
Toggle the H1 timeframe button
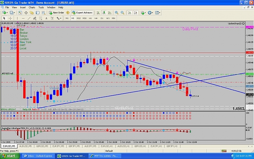pos(90,18)
